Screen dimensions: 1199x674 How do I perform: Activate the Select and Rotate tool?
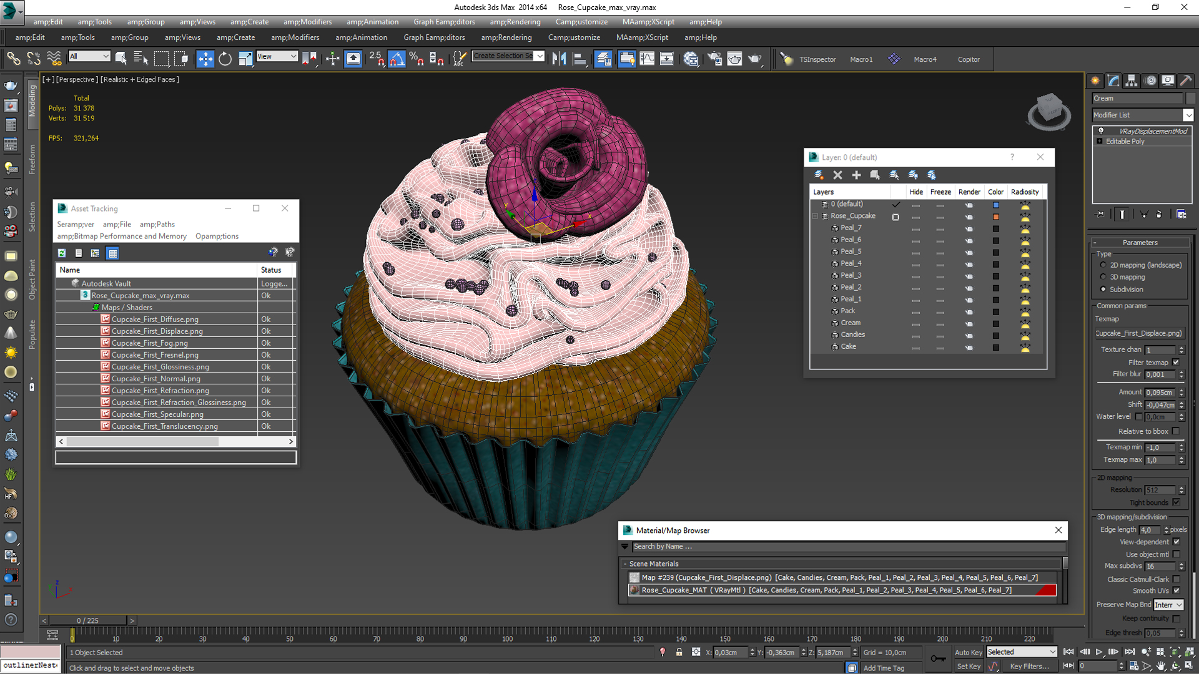pyautogui.click(x=225, y=59)
